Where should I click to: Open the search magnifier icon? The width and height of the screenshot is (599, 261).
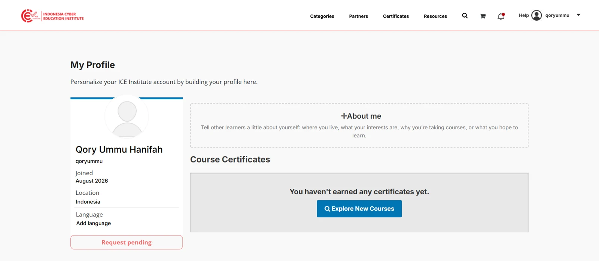pyautogui.click(x=465, y=16)
